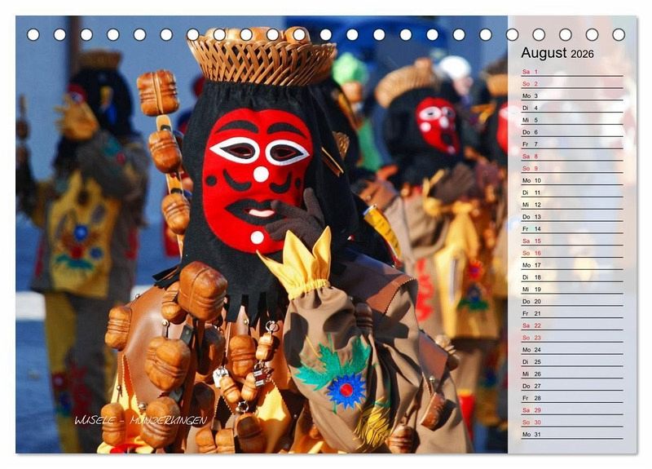The height and width of the screenshot is (469, 652).
Task: Select the "Fr 21" calendar row
Action: [x=572, y=313]
